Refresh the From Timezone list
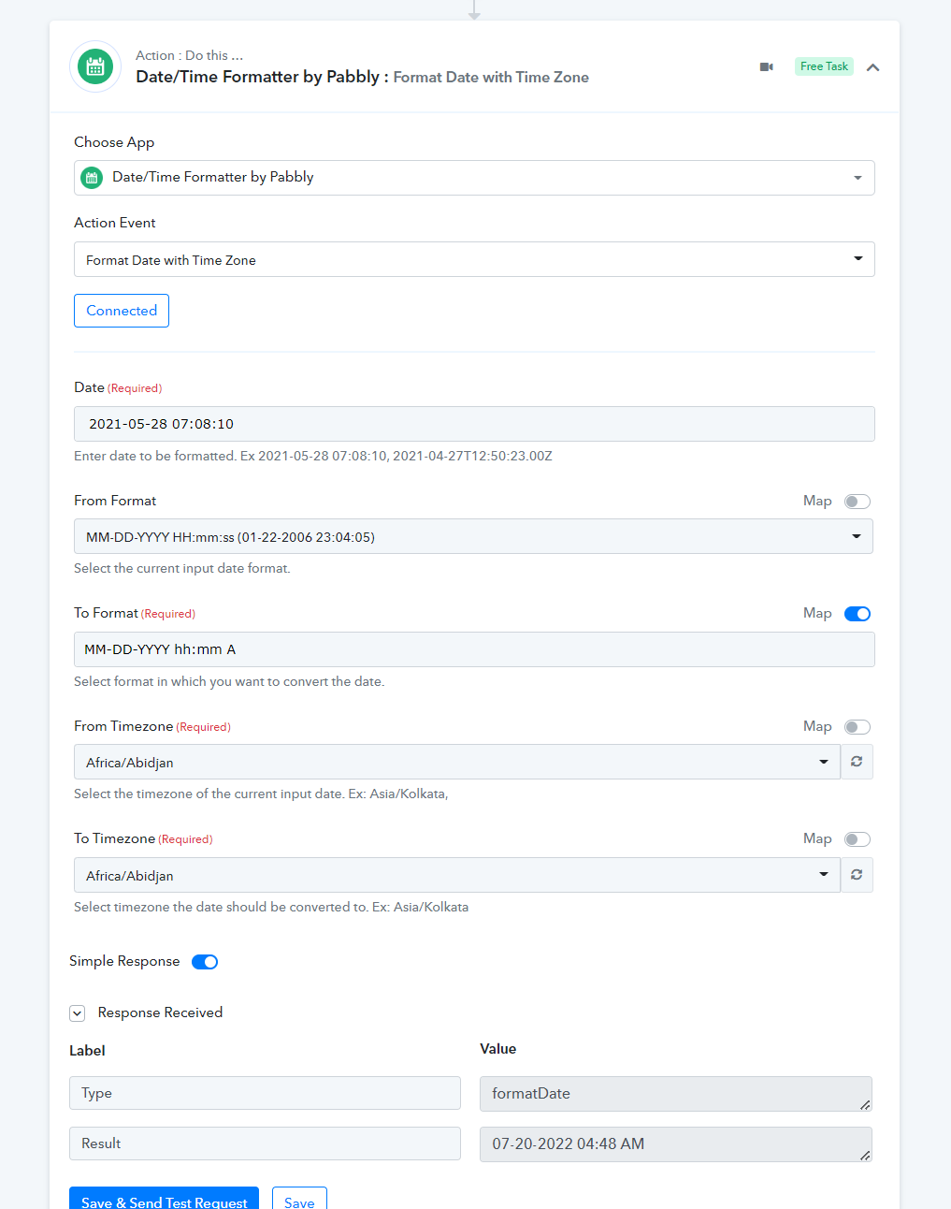The image size is (951, 1209). pos(857,762)
